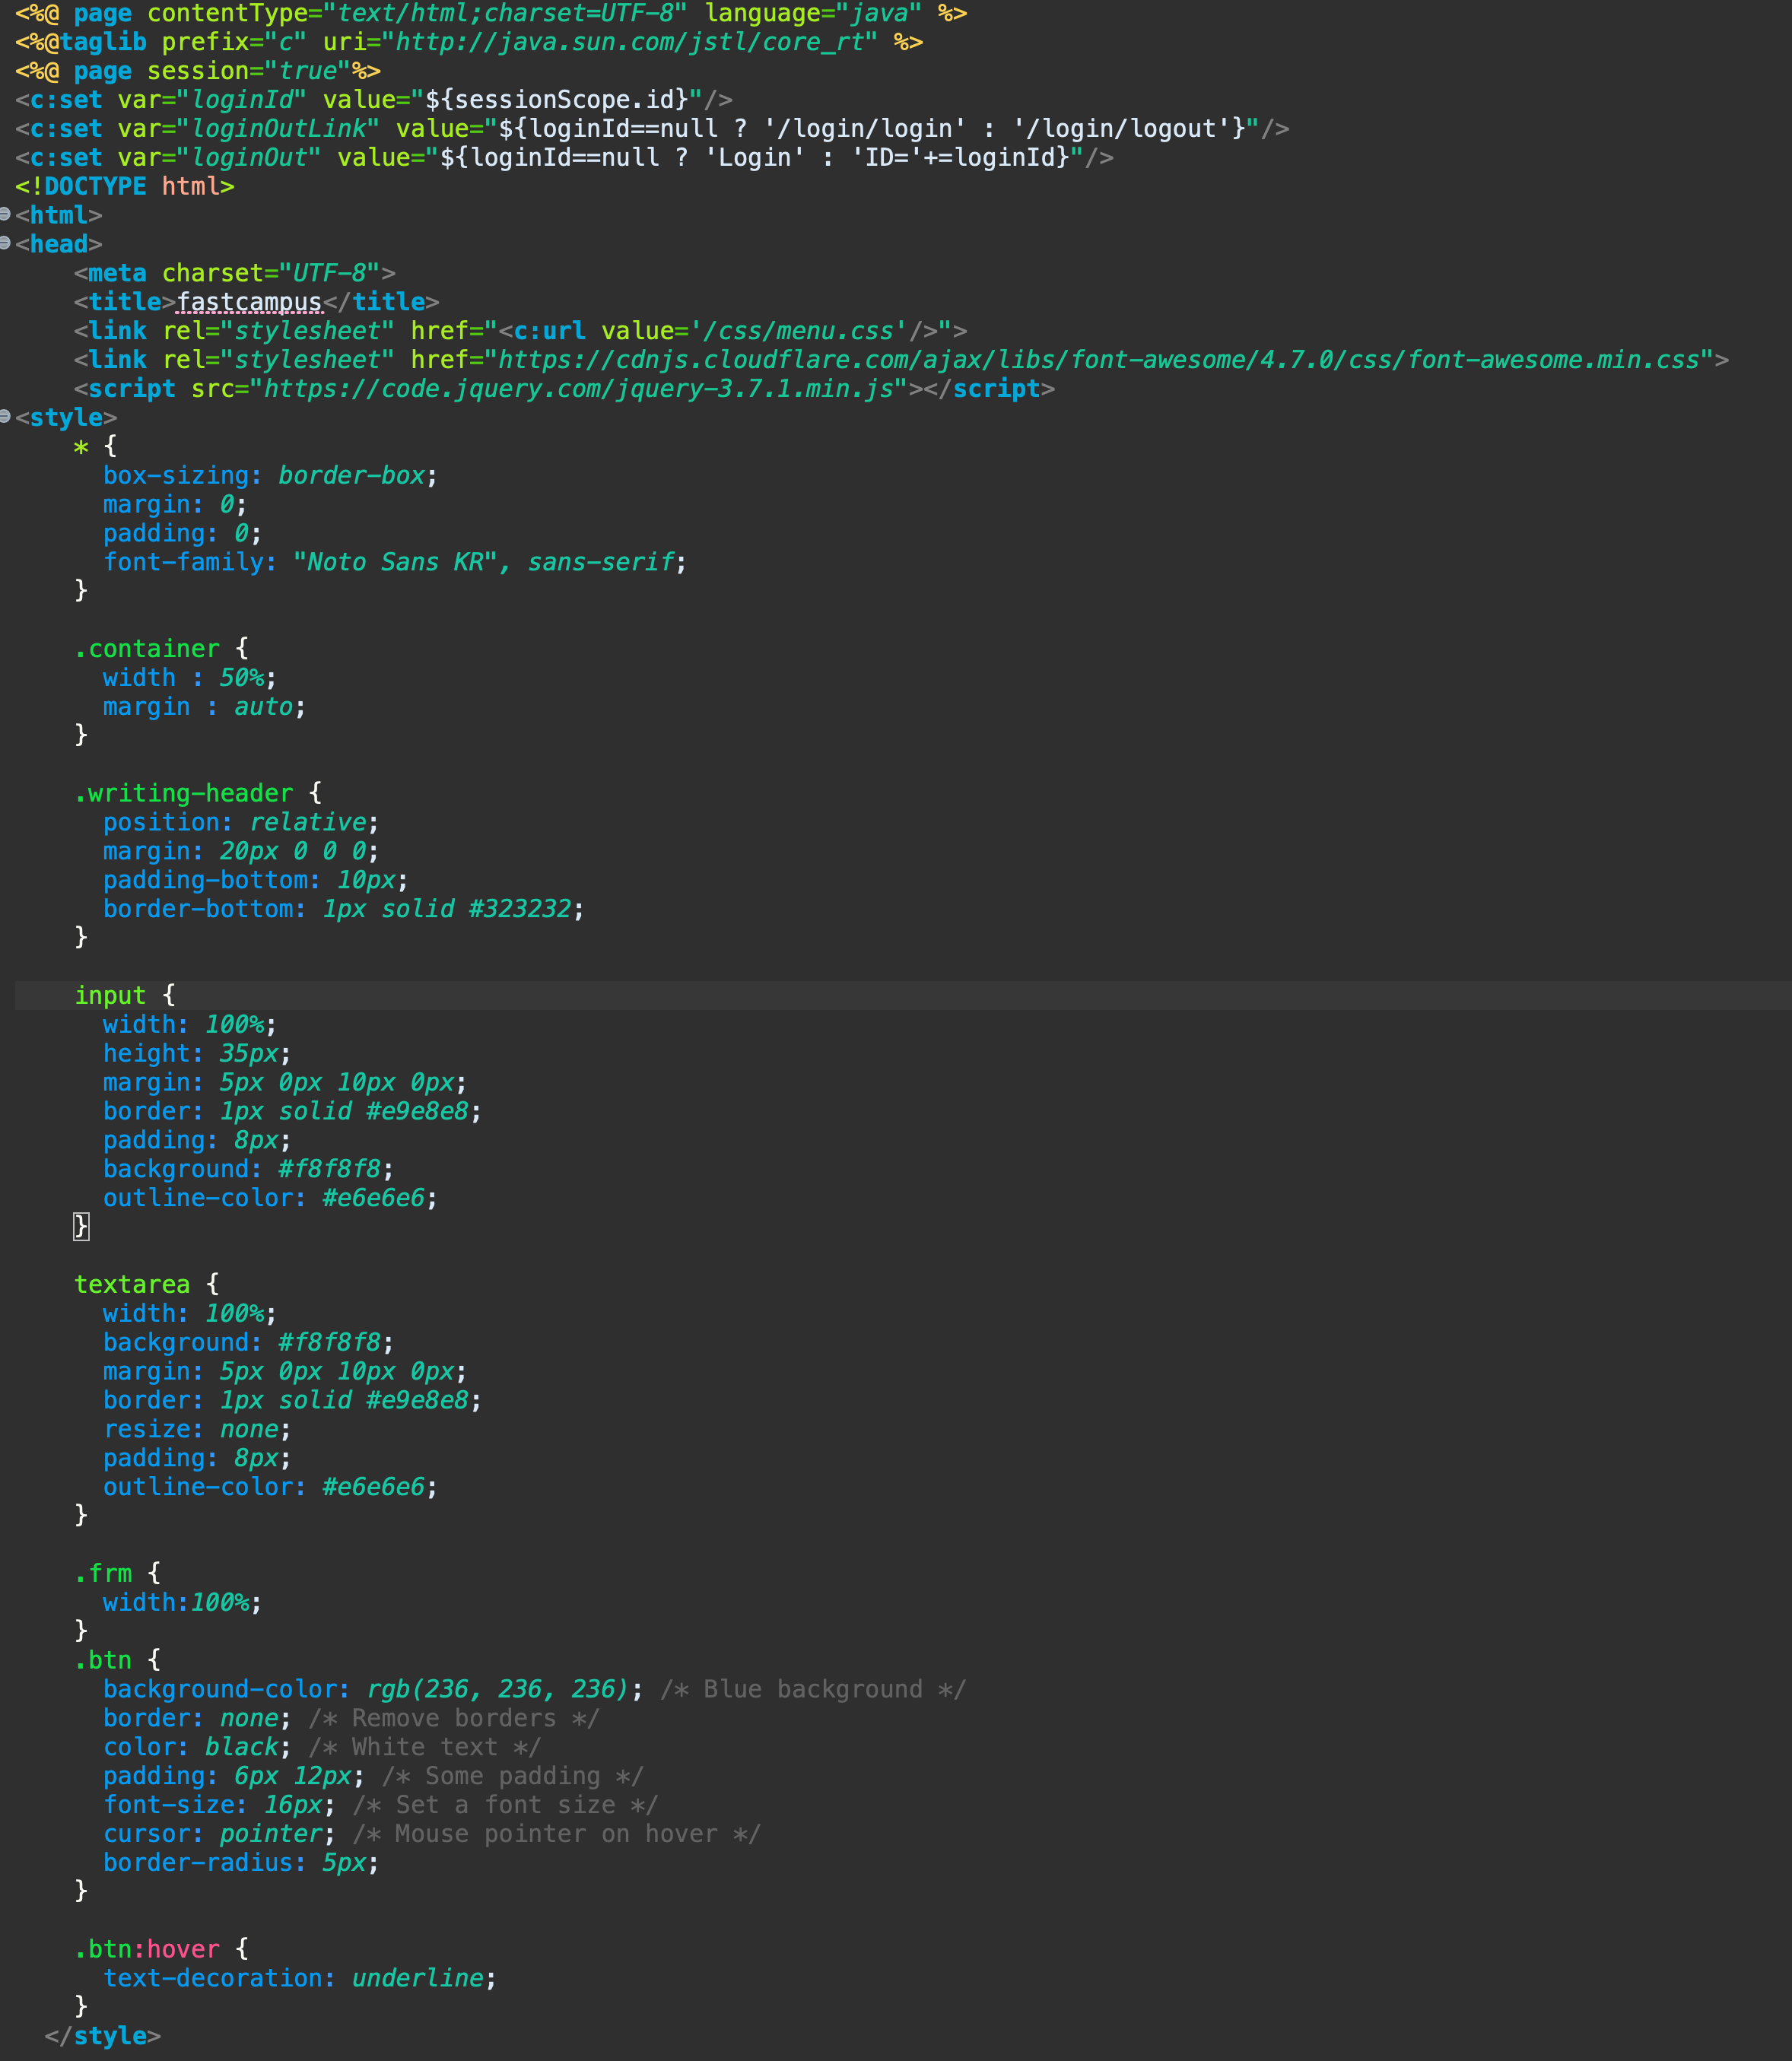The height and width of the screenshot is (2061, 1792).
Task: Click the #f8f8f8 background value under input
Action: point(329,1169)
